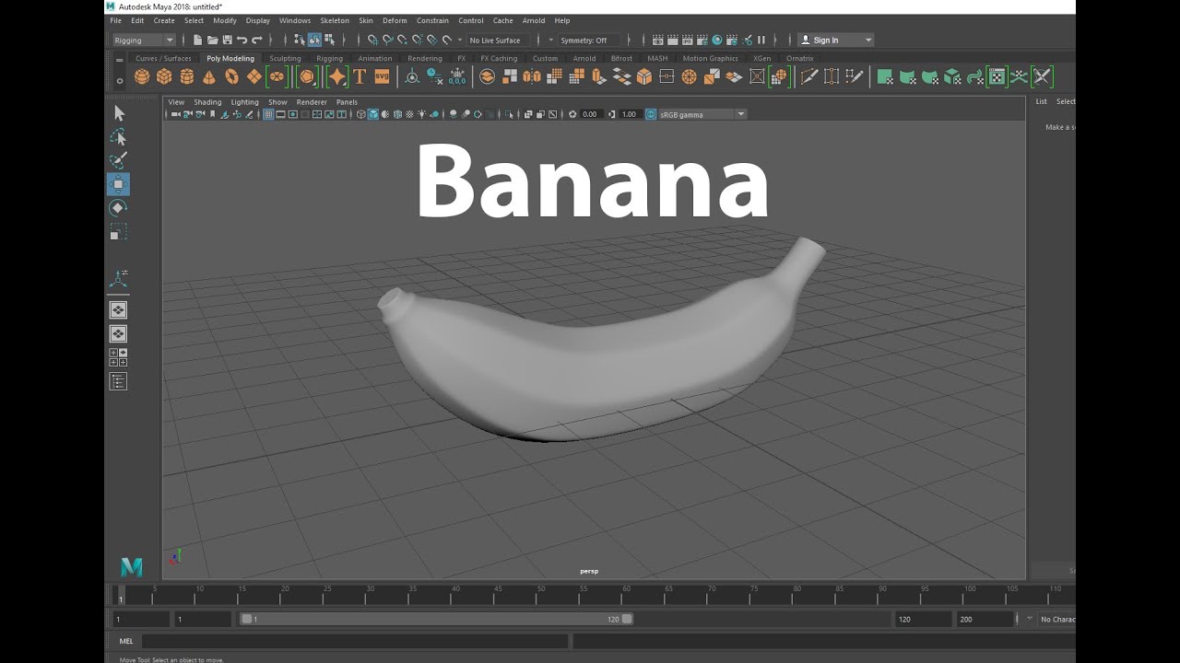Activate the Scale tool in toolbox
The image size is (1180, 663).
(x=118, y=232)
